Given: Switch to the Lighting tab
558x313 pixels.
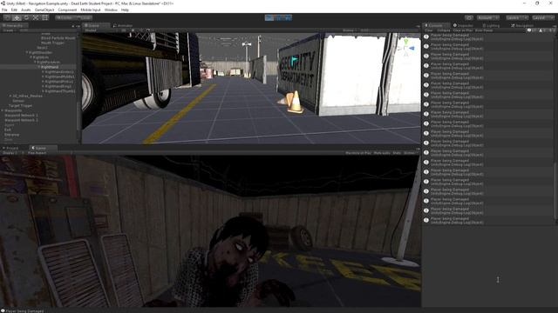Looking at the screenshot, I should (491, 25).
